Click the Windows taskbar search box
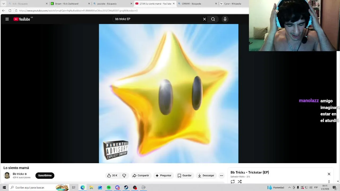The width and height of the screenshot is (340, 191). pyautogui.click(x=39, y=188)
